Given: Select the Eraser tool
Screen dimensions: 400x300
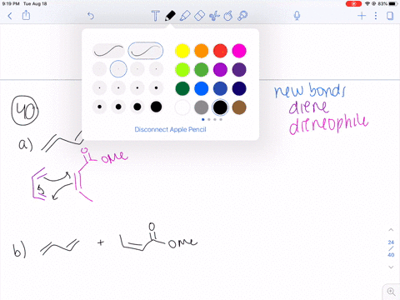Looking at the screenshot, I should [x=199, y=16].
